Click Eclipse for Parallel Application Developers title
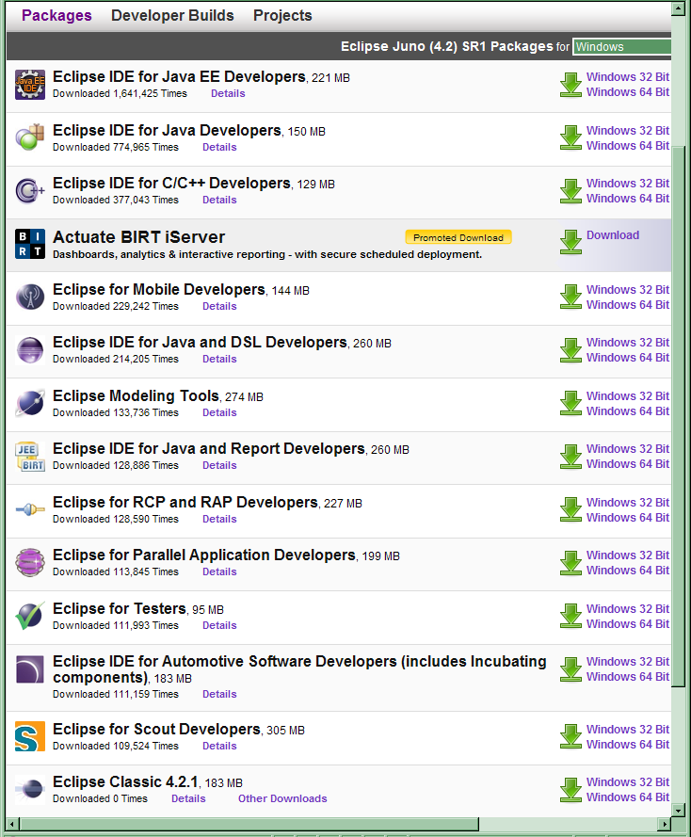Image resolution: width=691 pixels, height=837 pixels. coord(204,555)
